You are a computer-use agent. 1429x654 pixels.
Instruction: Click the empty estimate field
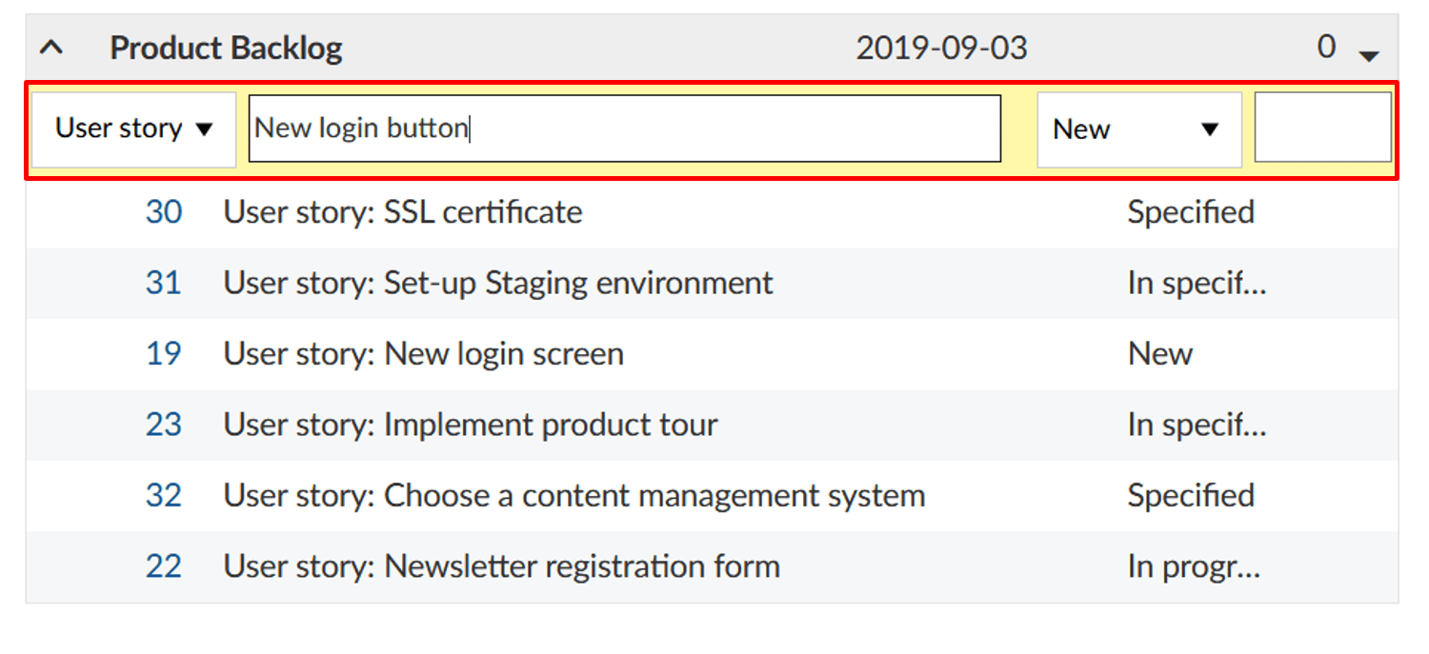pos(1323,127)
